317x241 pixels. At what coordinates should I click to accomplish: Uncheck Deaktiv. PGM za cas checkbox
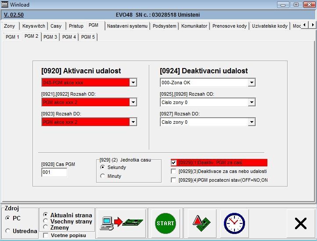coord(174,163)
